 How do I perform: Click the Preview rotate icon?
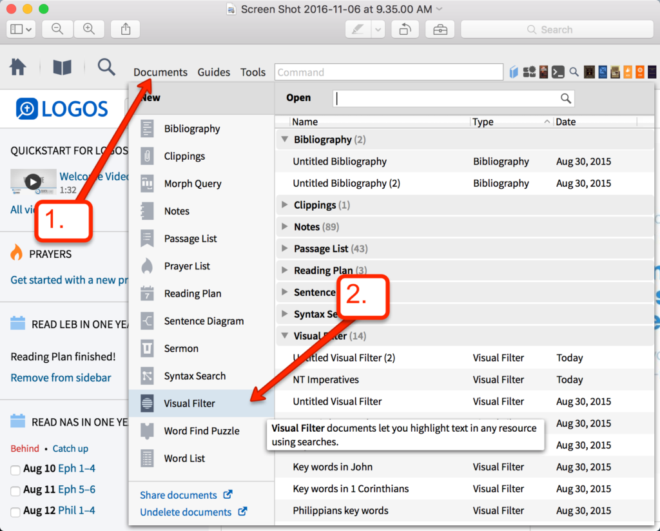(x=405, y=29)
